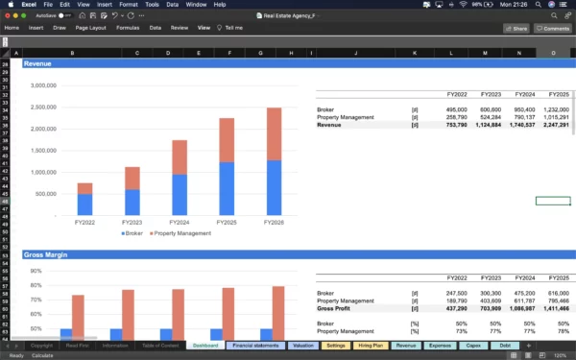Switch to the Hiring Plan sheet tab
This screenshot has width=576, height=360.
click(x=371, y=346)
